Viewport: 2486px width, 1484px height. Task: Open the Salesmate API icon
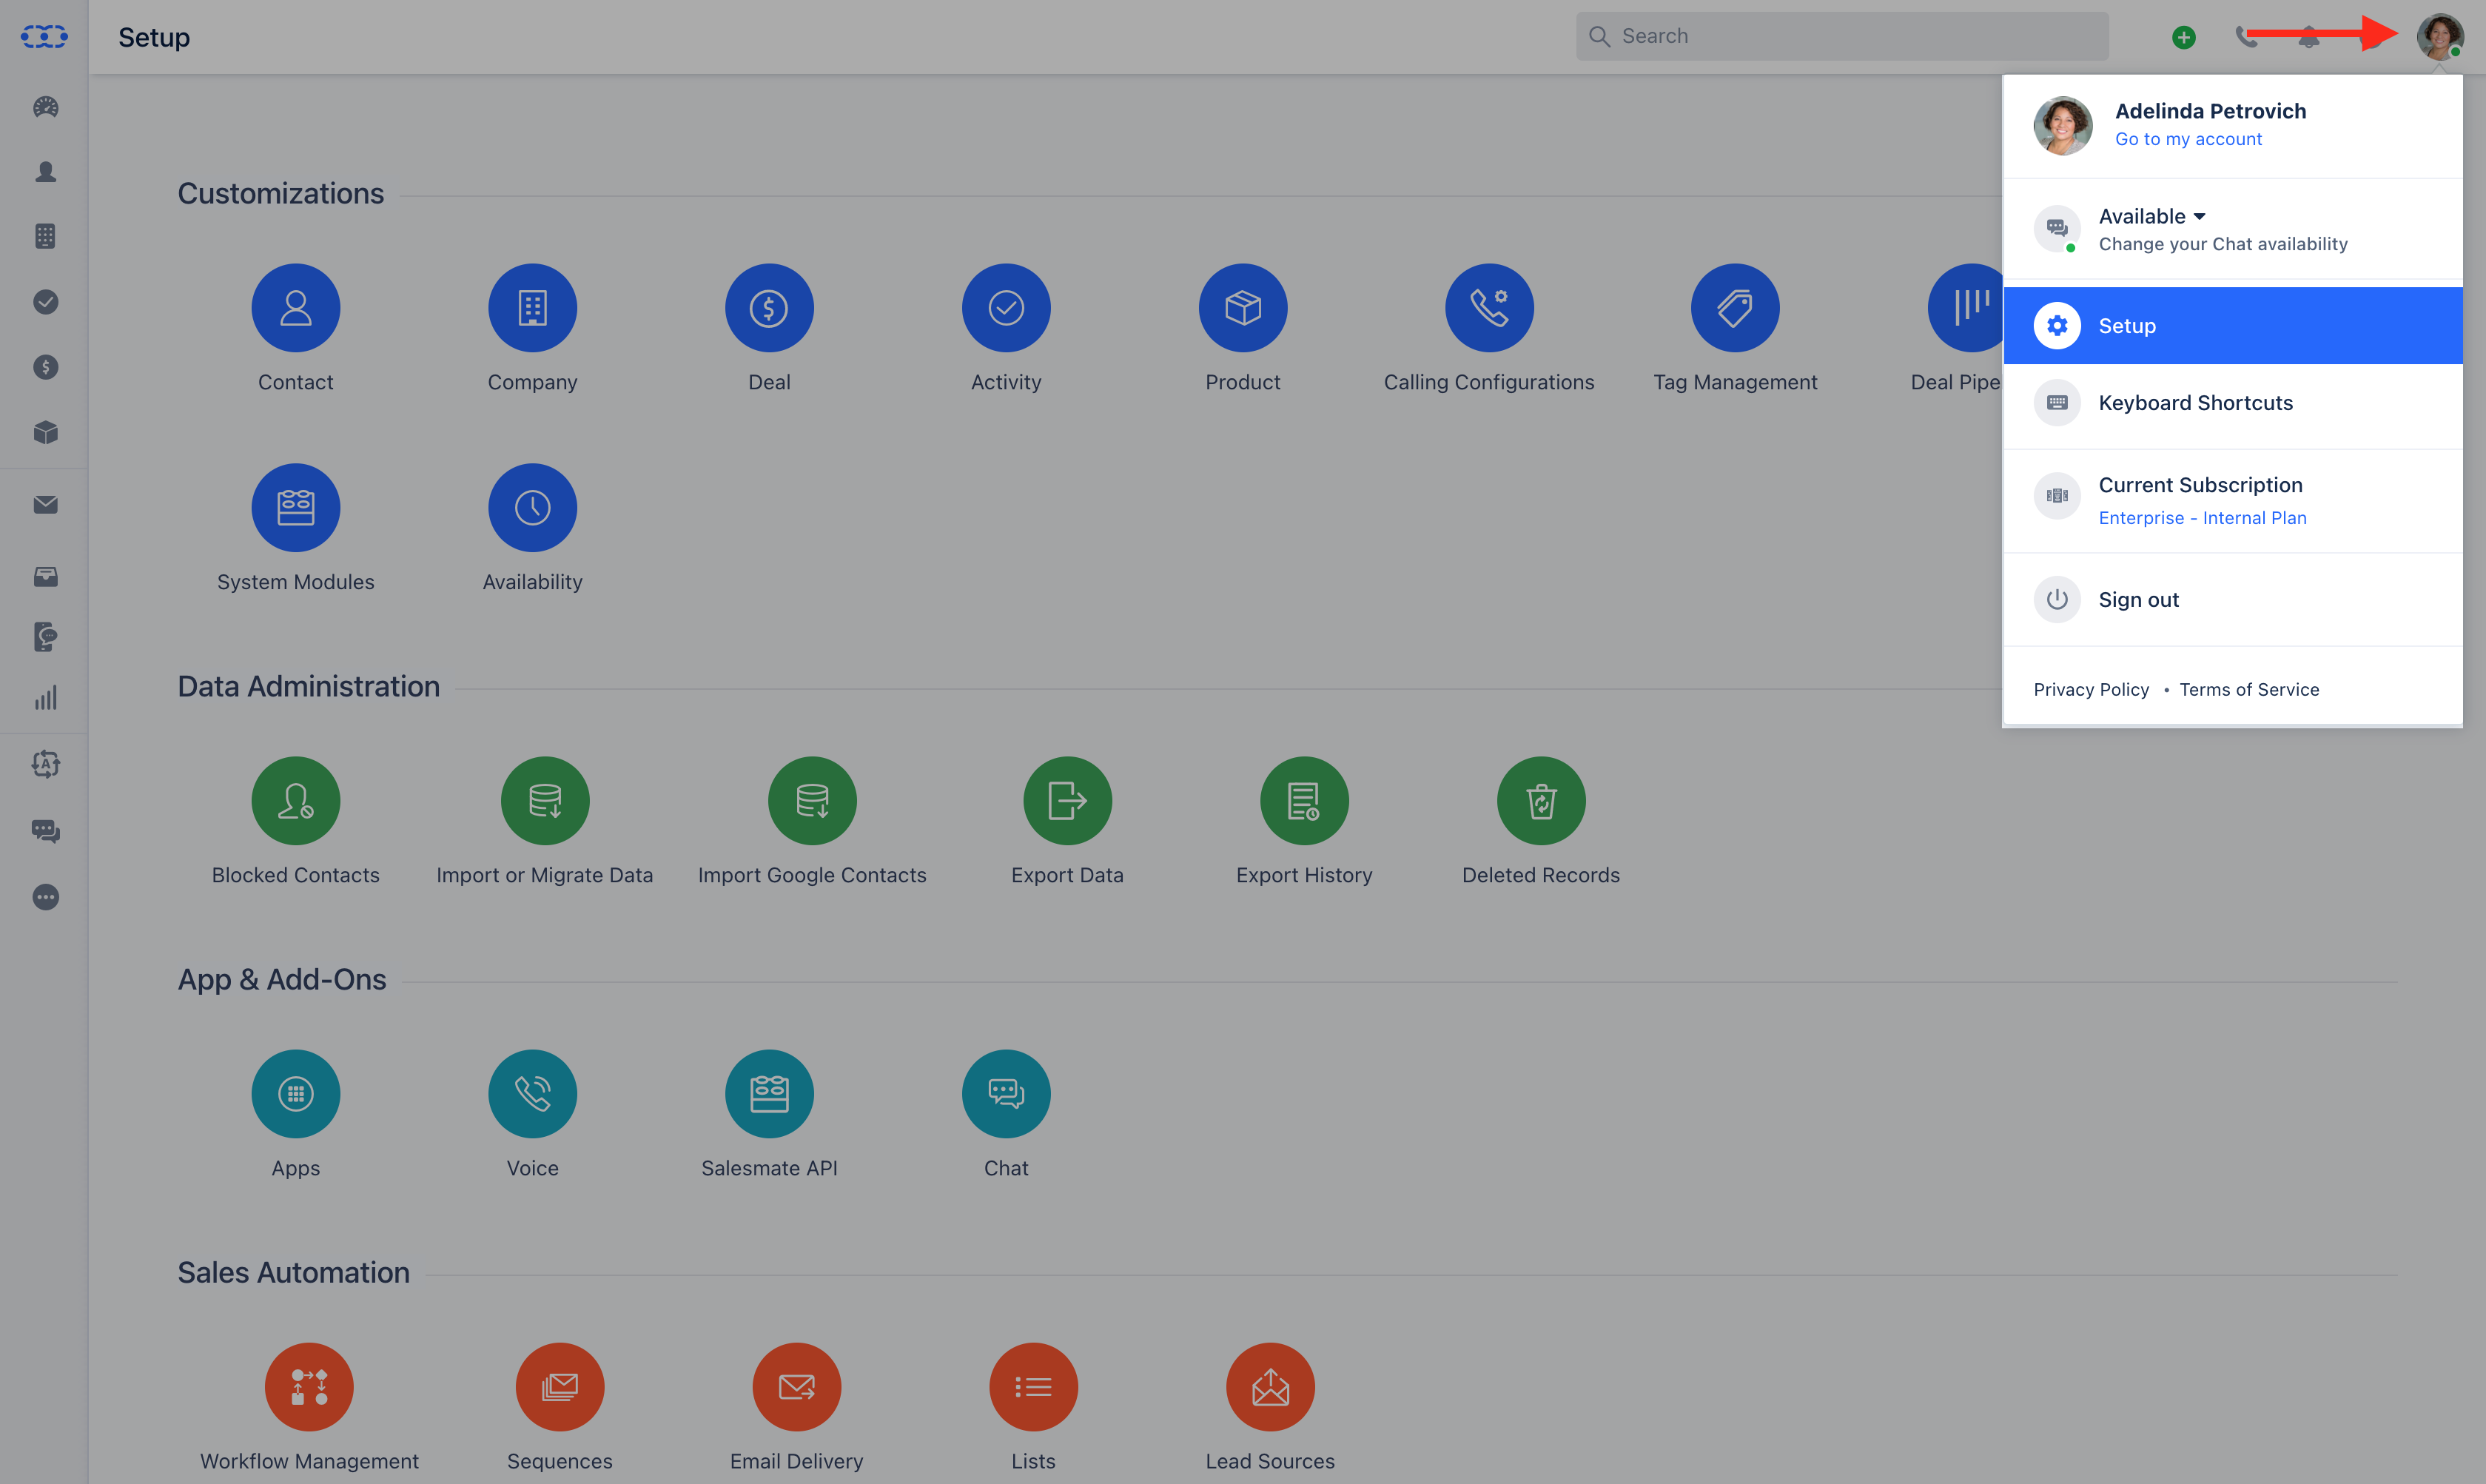(x=769, y=1094)
